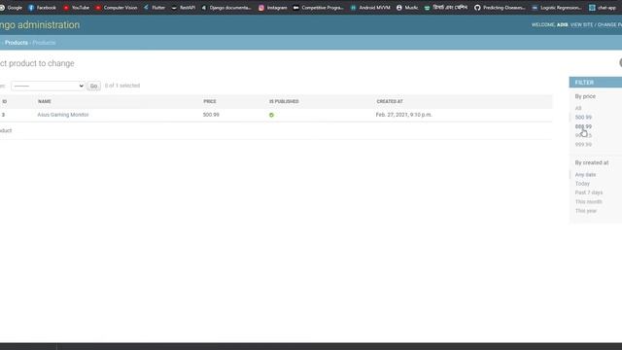The width and height of the screenshot is (622, 350).
Task: Sort by the Is Published column
Action: (x=284, y=101)
